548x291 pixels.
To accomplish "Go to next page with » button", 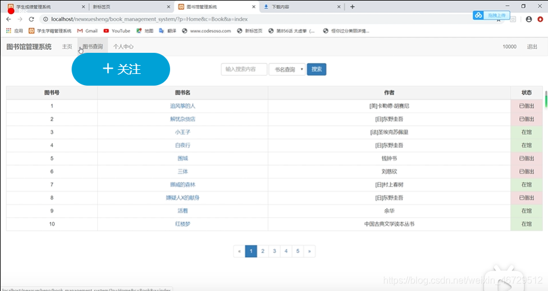I will coord(309,251).
